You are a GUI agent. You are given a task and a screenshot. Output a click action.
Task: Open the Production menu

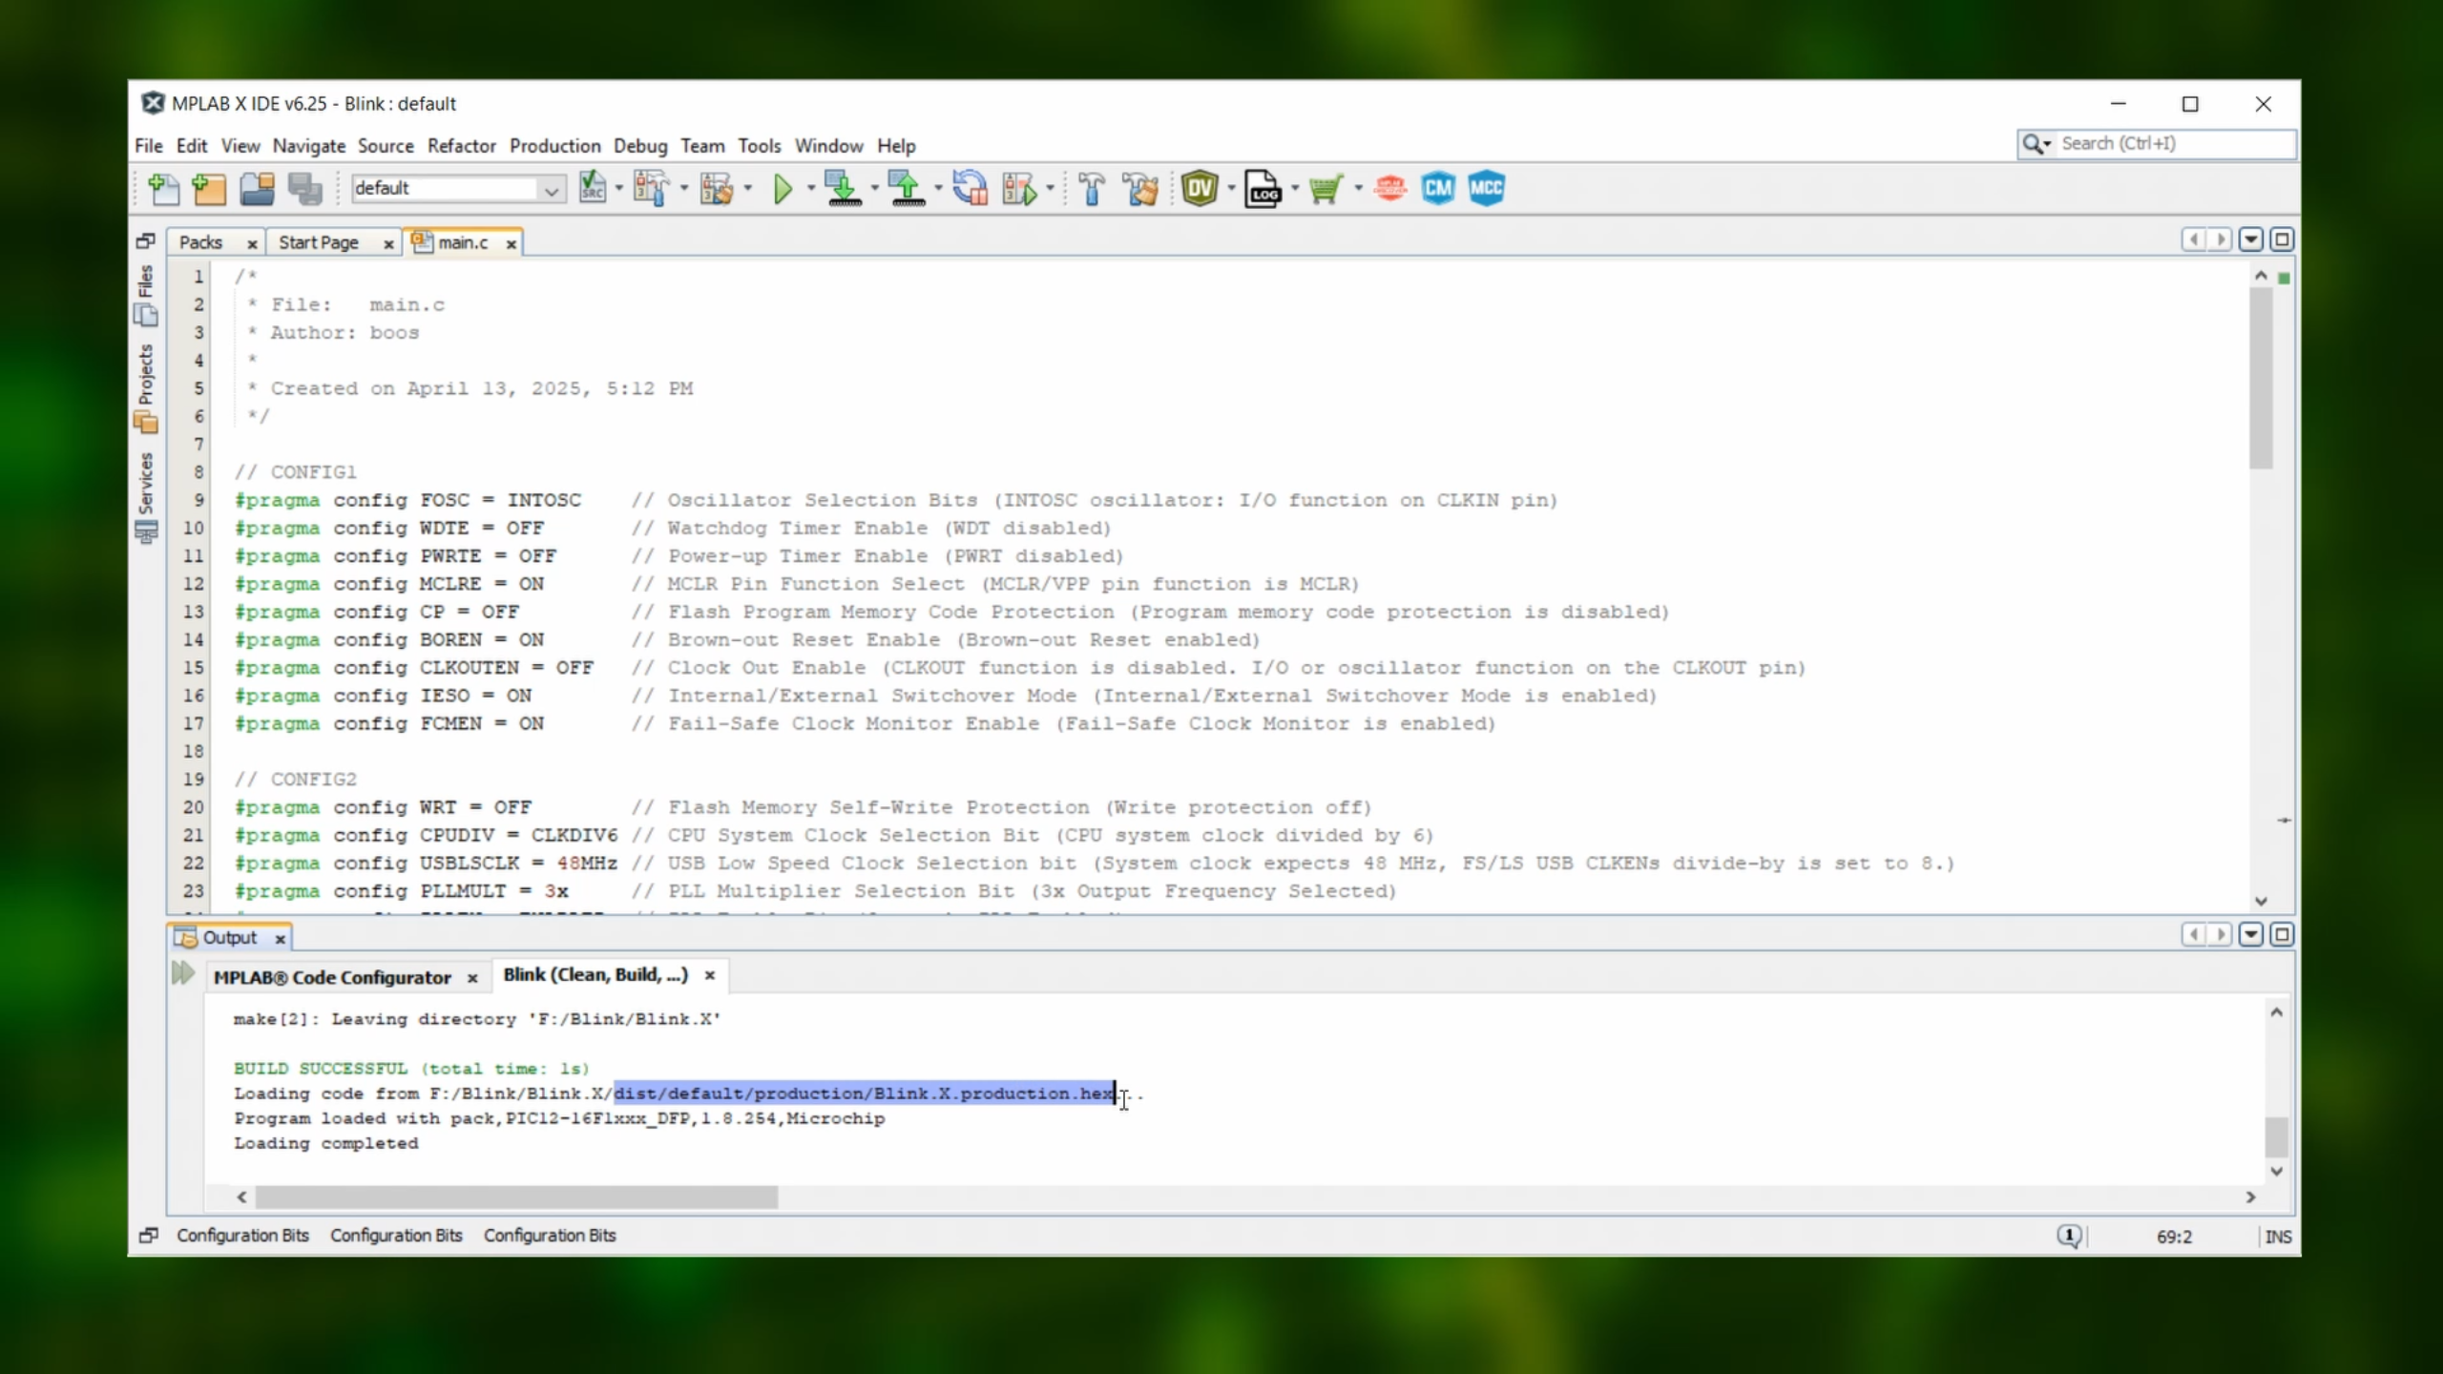(x=554, y=146)
